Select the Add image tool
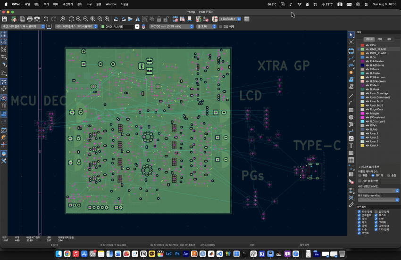 pyautogui.click(x=351, y=138)
